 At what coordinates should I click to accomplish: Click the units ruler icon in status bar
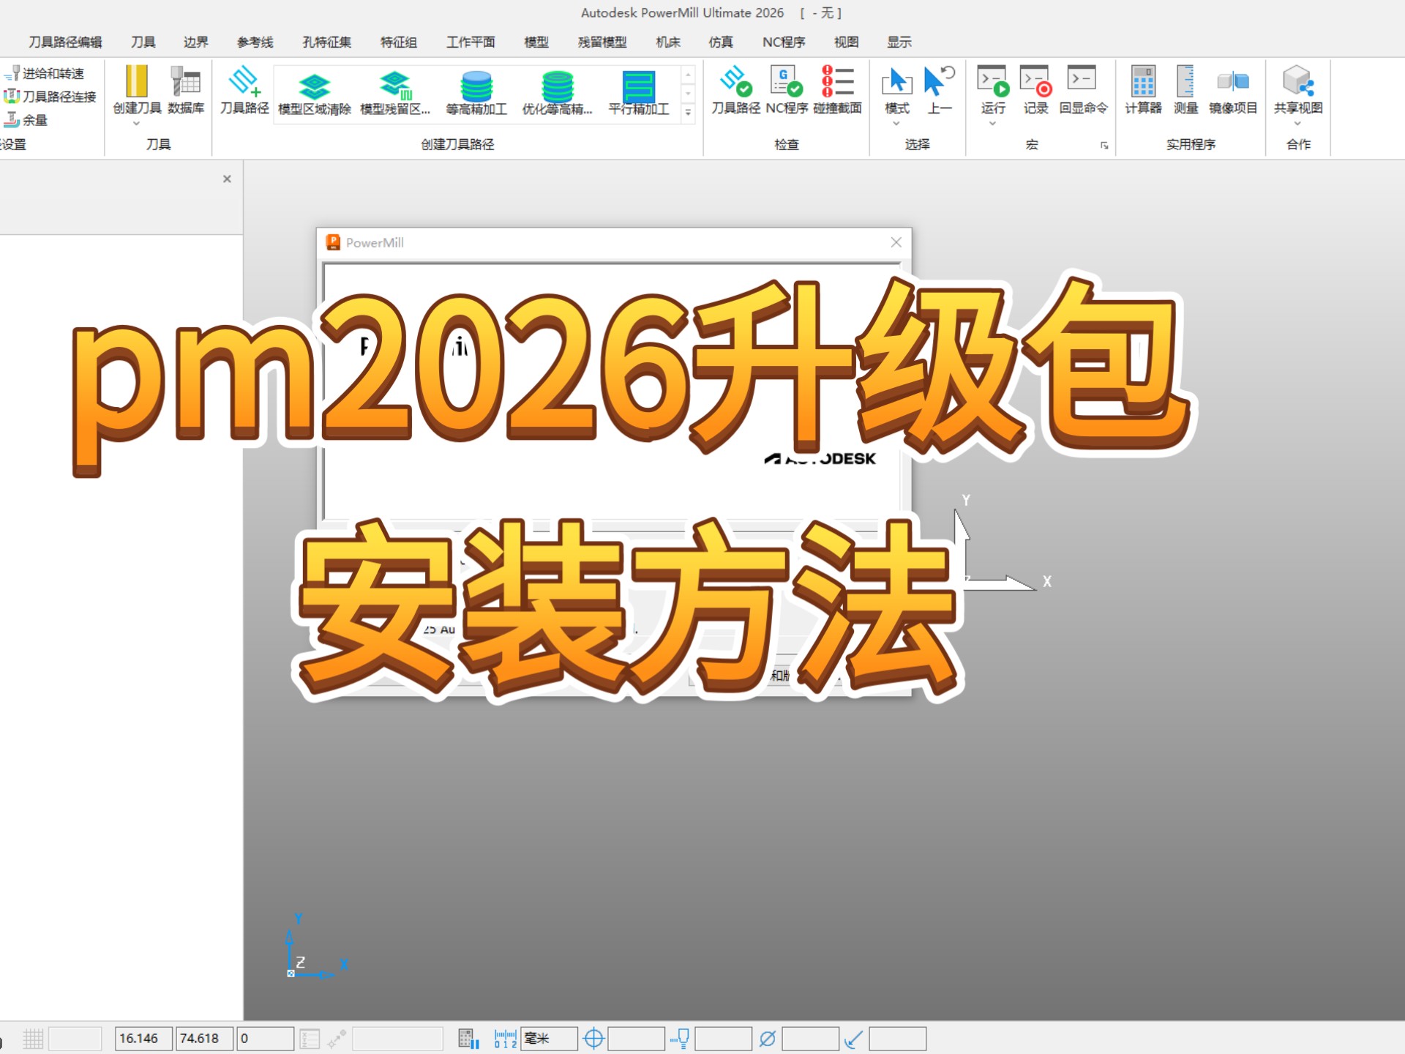pyautogui.click(x=505, y=1039)
